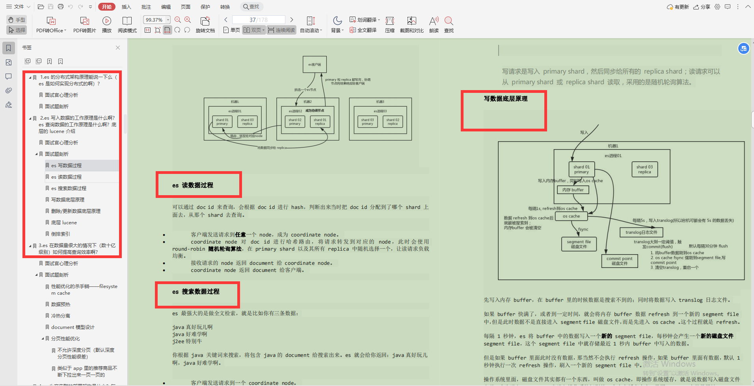Toggle fit width view icon
This screenshot has height=386, width=754.
(168, 30)
